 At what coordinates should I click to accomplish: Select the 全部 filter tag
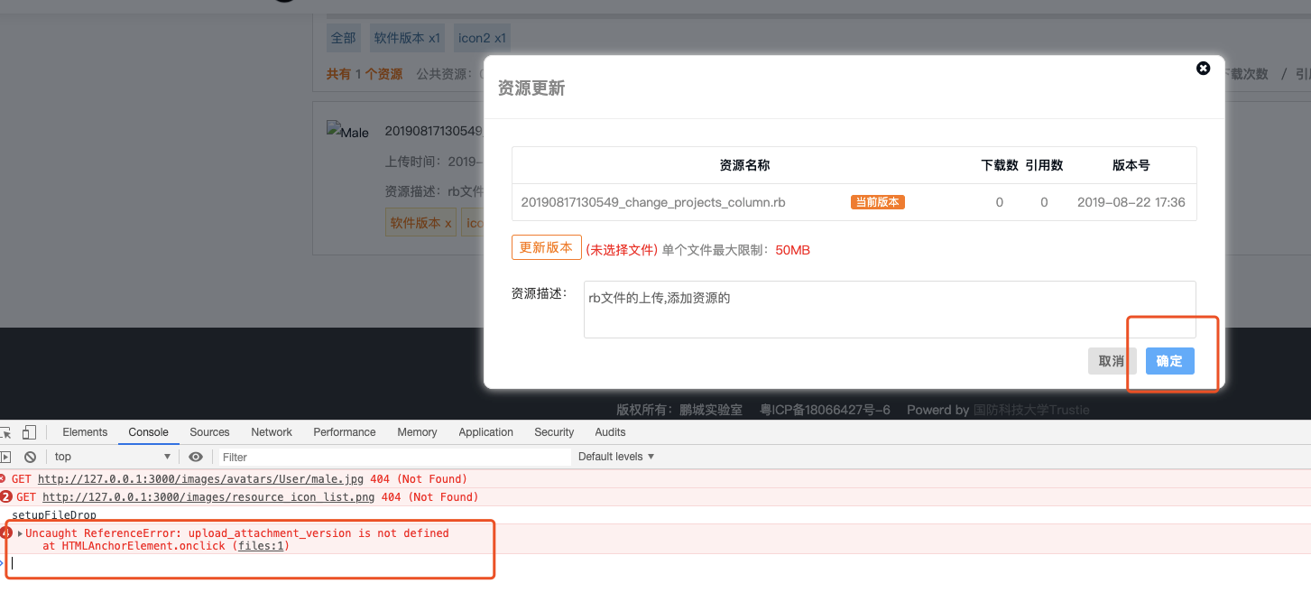(x=343, y=38)
